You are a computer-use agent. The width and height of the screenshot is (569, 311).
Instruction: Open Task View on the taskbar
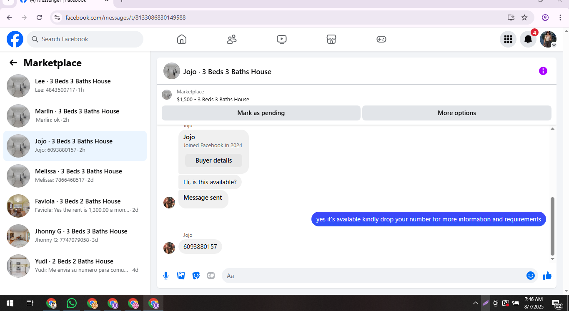click(30, 303)
